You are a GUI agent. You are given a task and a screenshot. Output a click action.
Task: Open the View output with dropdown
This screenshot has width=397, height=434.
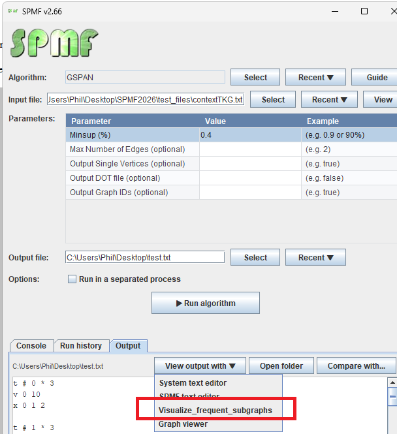pos(200,366)
